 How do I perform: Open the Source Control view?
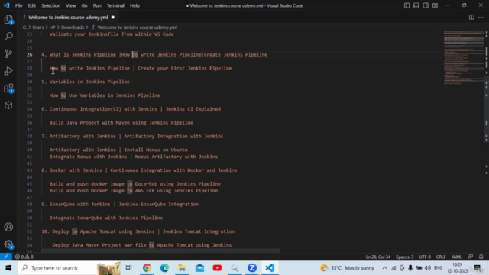click(8, 53)
